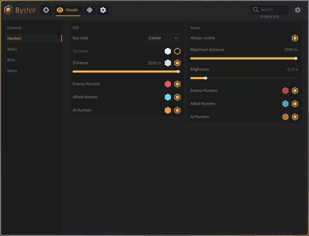Click the magnifier search icon
Viewport: 309px width, 236px height.
click(x=255, y=9)
